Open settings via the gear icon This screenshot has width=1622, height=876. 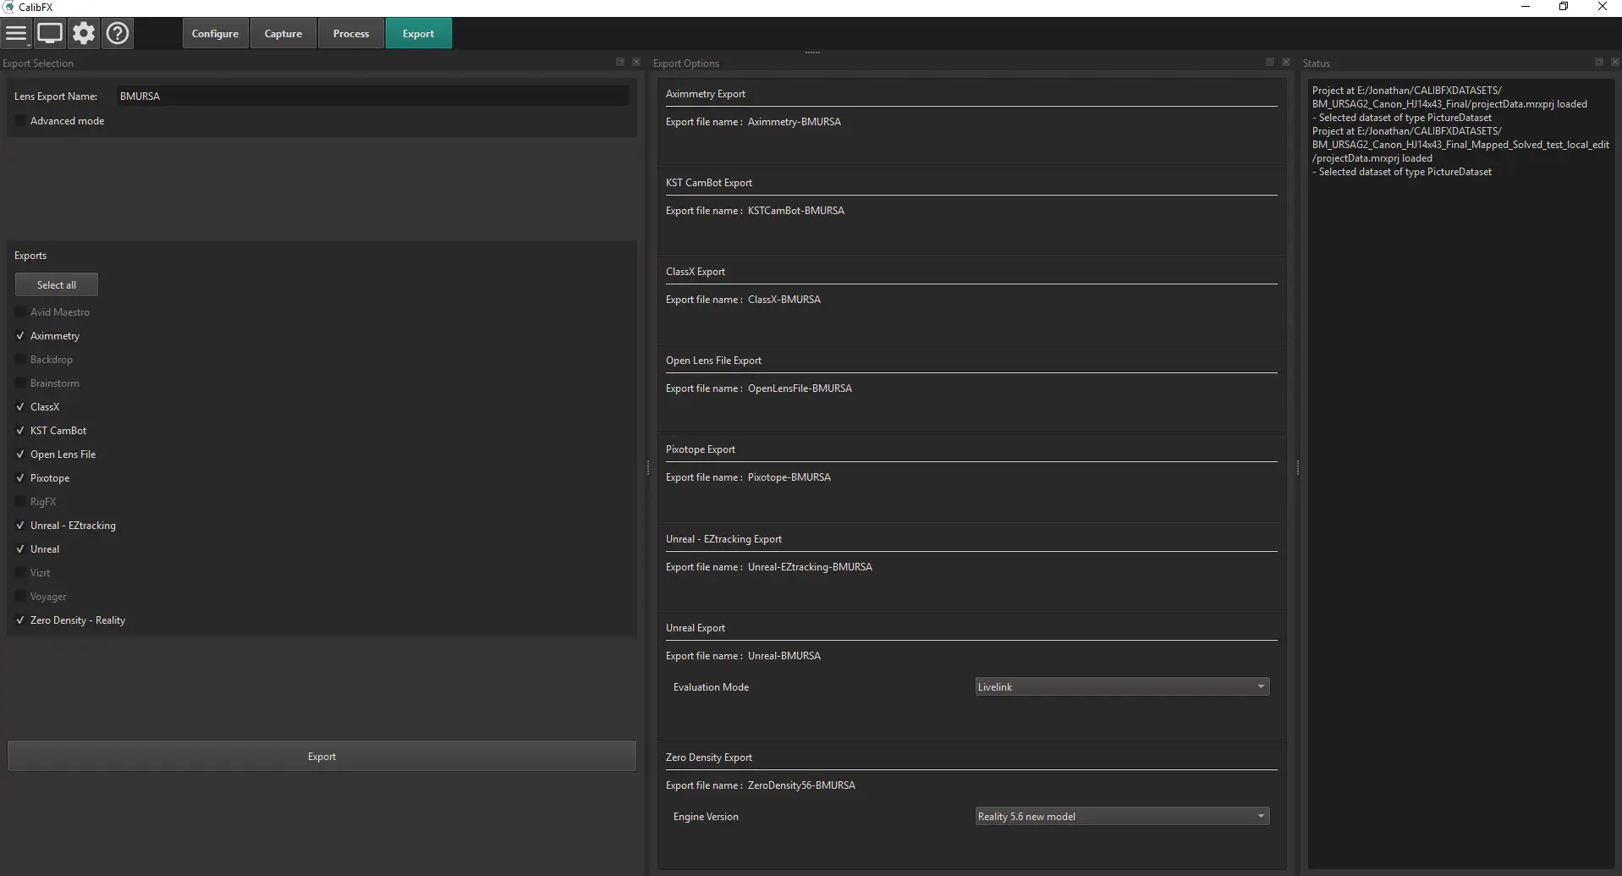click(84, 34)
